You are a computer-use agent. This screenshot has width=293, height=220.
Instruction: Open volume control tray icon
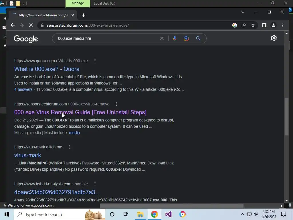coord(256,214)
